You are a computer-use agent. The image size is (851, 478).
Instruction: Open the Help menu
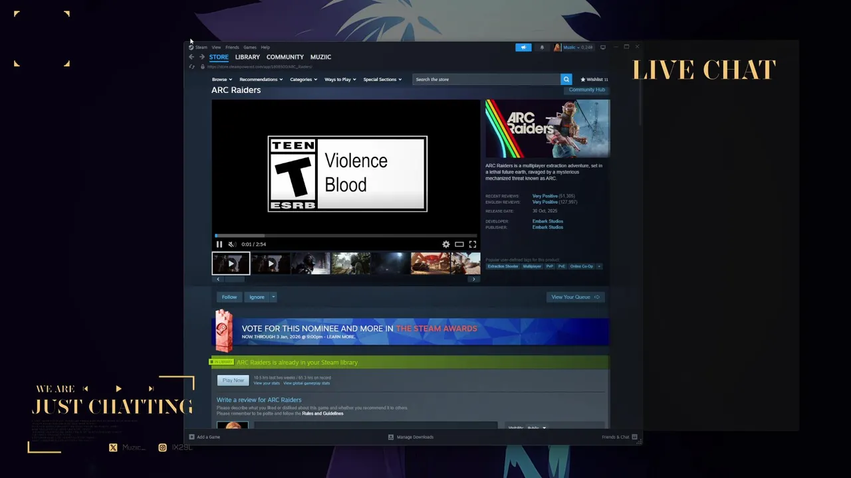tap(265, 47)
